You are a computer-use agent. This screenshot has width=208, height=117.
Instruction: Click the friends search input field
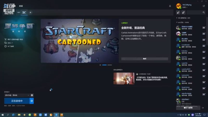(194, 12)
